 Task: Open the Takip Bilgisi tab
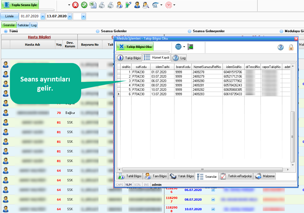tap(129, 58)
